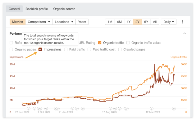Viewport: 196px width, 120px height.
Task: Expand the Locations dropdown
Action: pyautogui.click(x=64, y=22)
